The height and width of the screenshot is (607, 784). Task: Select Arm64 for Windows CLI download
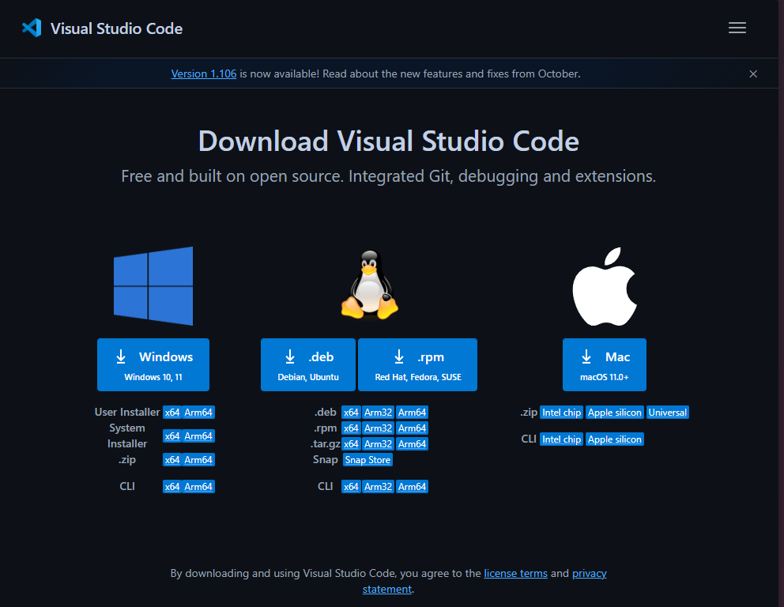tap(198, 487)
